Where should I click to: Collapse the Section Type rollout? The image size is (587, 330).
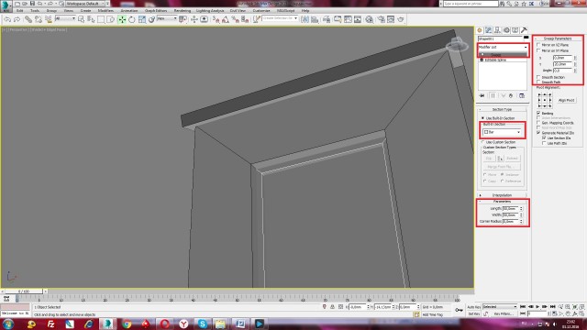[x=502, y=109]
